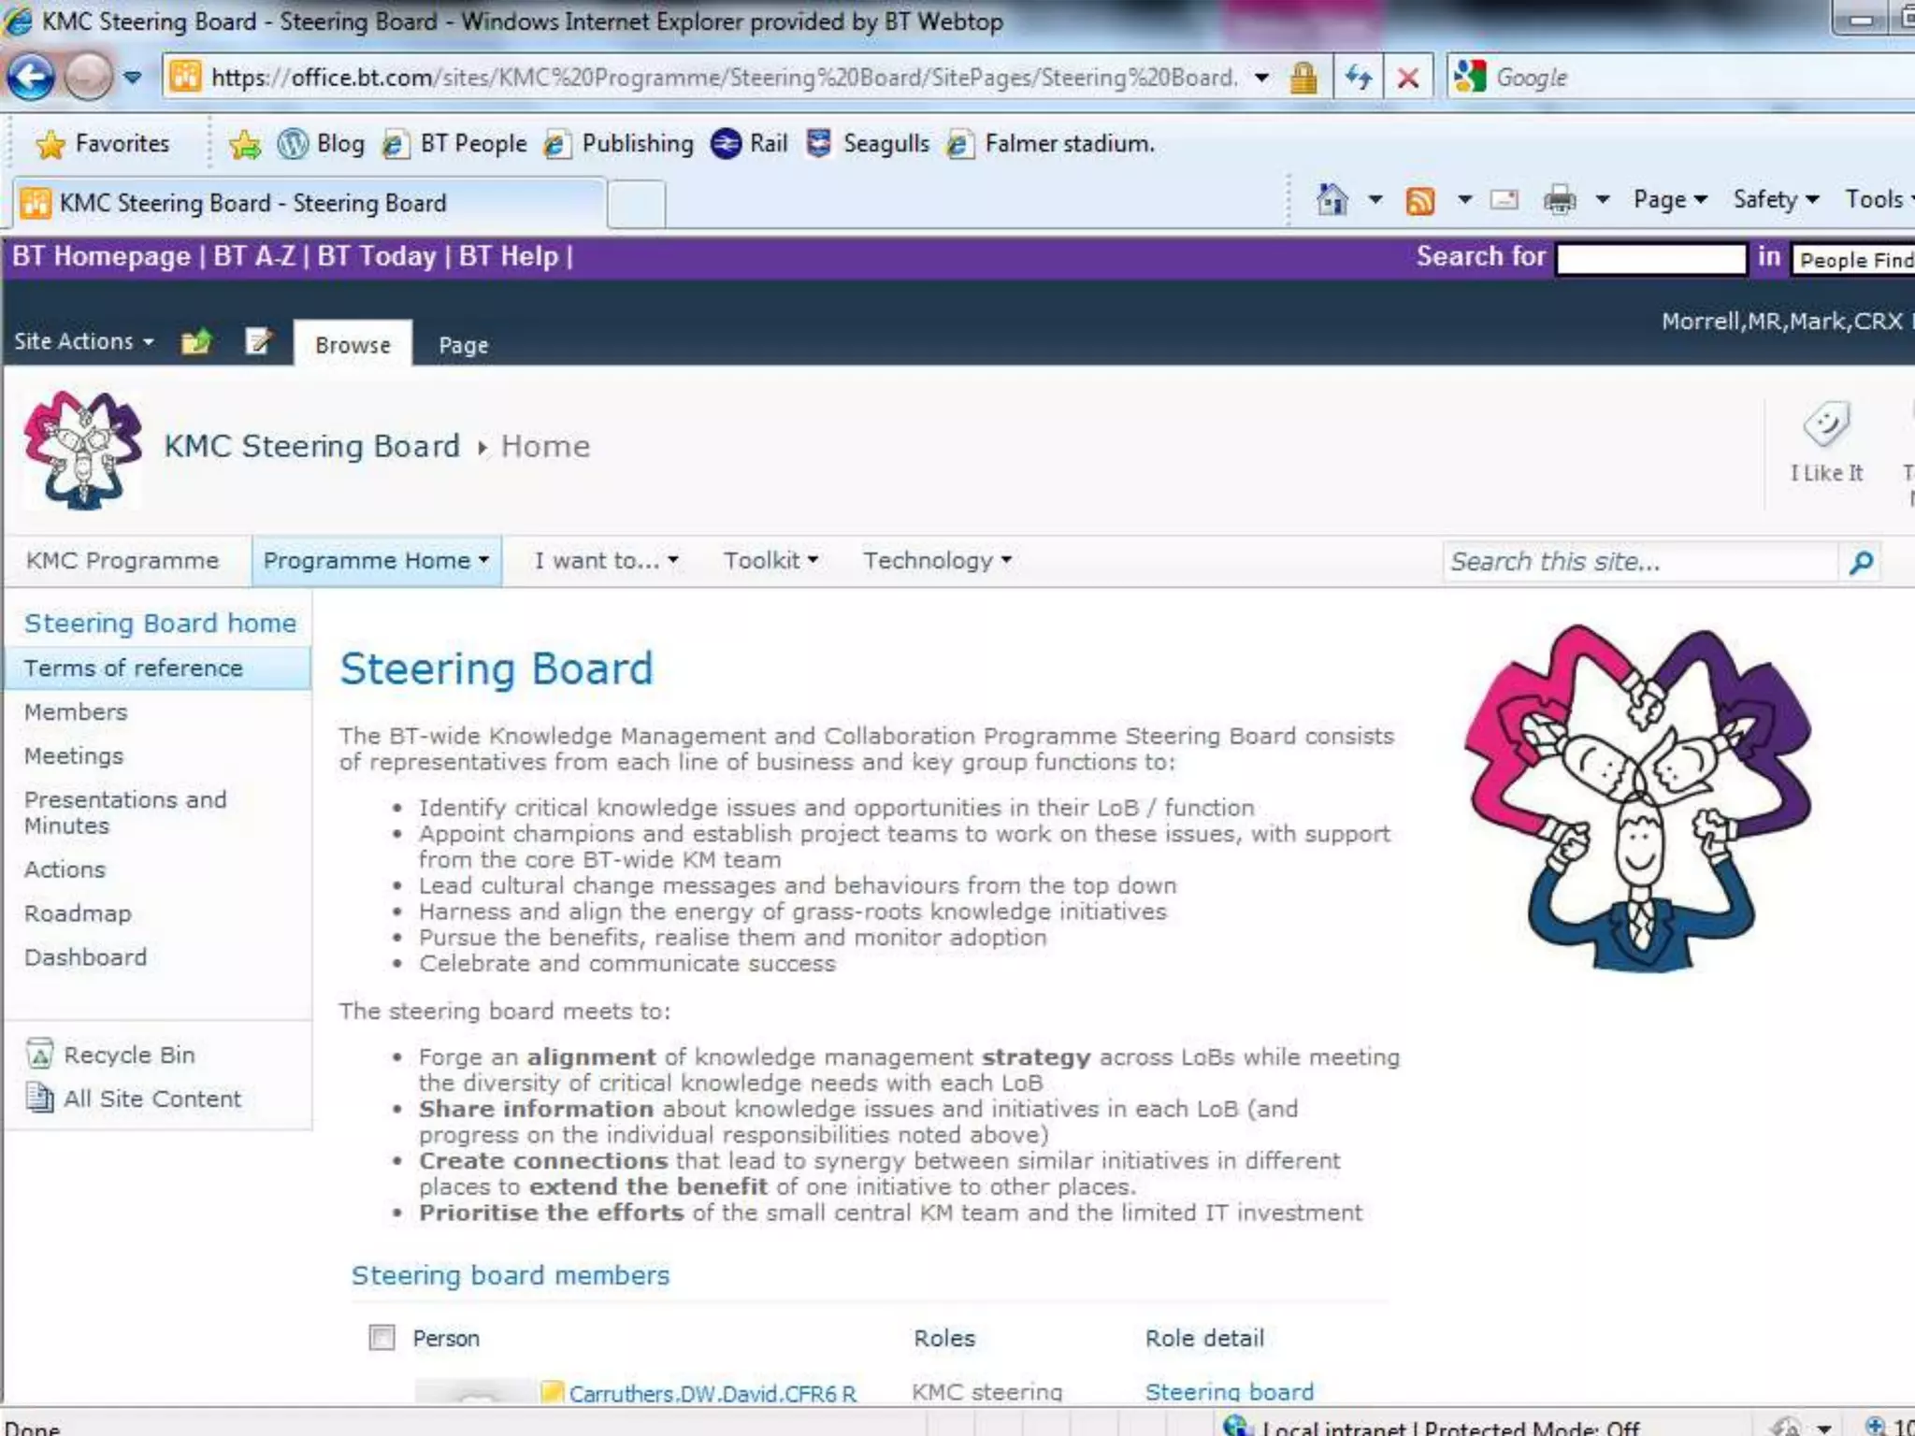The width and height of the screenshot is (1915, 1436).
Task: Click the KMC Steering Board site logo
Action: pyautogui.click(x=84, y=449)
